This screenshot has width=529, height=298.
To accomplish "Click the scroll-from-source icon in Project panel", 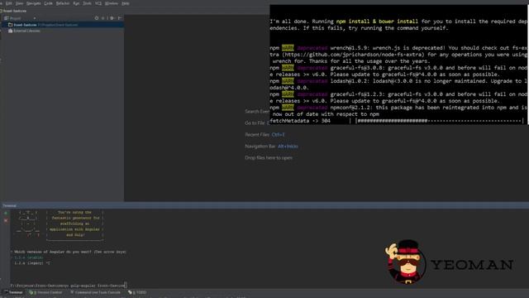I will tap(97, 18).
